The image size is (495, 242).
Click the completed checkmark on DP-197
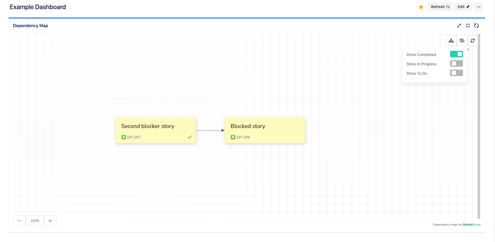point(190,137)
